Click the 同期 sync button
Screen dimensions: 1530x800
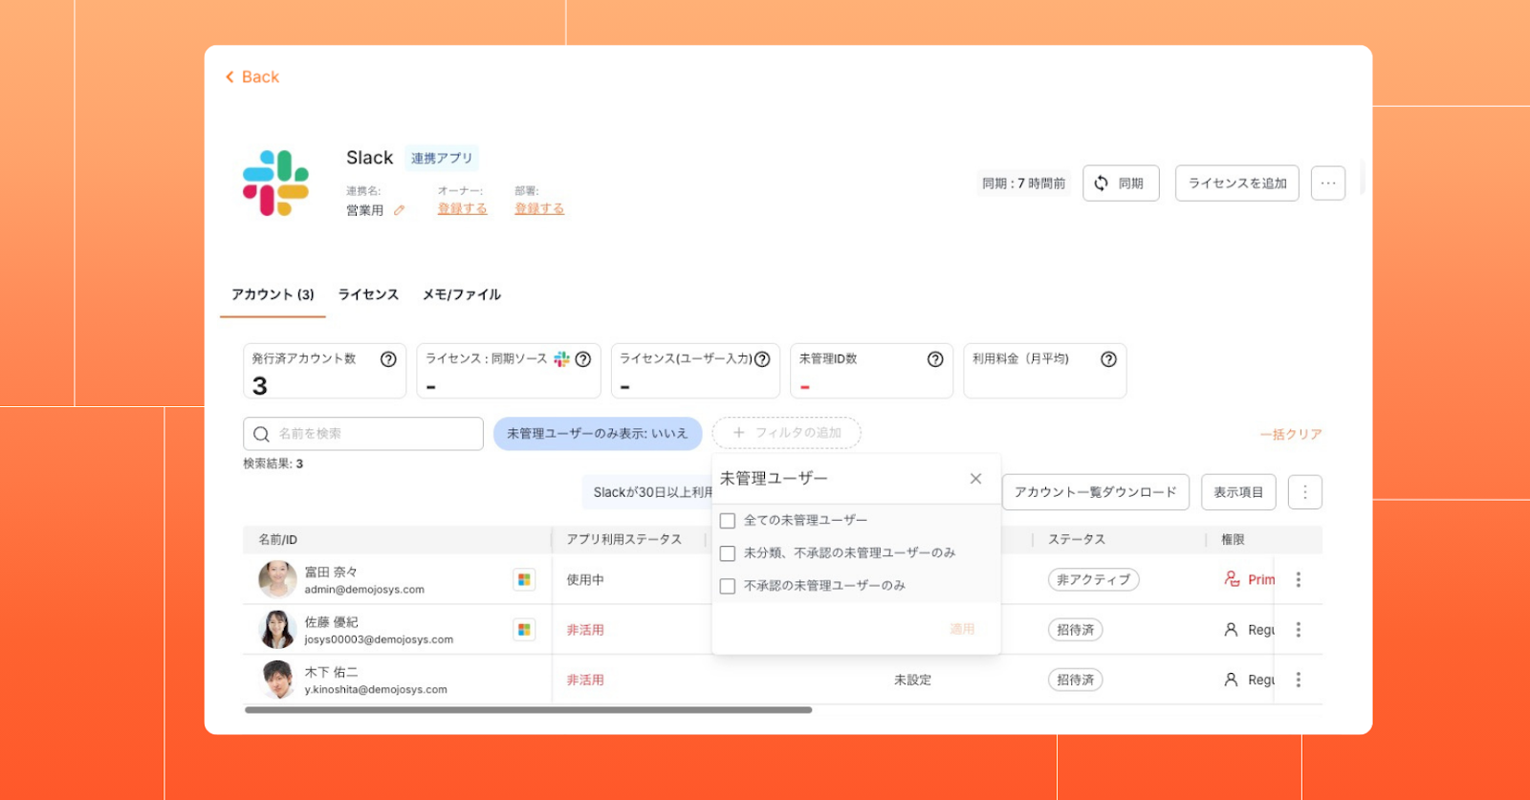tap(1121, 184)
